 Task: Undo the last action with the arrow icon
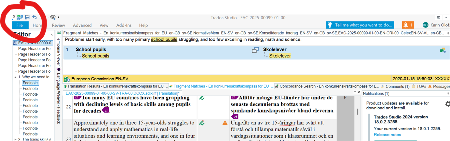(x=34, y=17)
